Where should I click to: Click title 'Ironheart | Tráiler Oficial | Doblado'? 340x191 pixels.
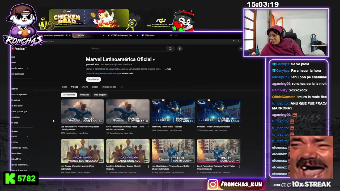pyautogui.click(x=167, y=127)
